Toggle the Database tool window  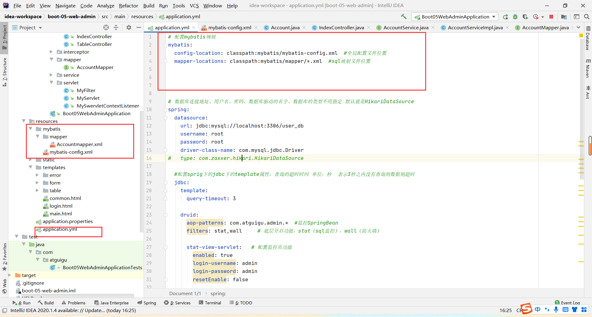click(x=588, y=39)
